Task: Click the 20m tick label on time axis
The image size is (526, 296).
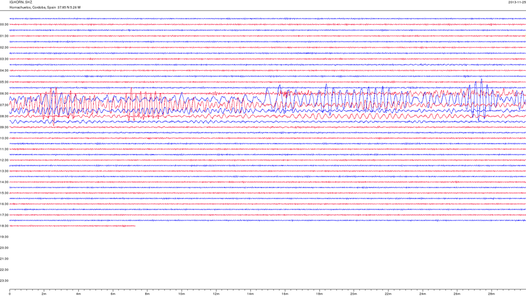Action: click(353, 294)
